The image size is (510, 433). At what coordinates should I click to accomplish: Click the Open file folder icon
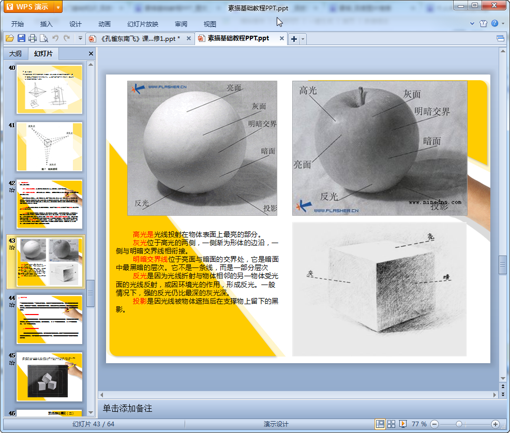(10, 38)
